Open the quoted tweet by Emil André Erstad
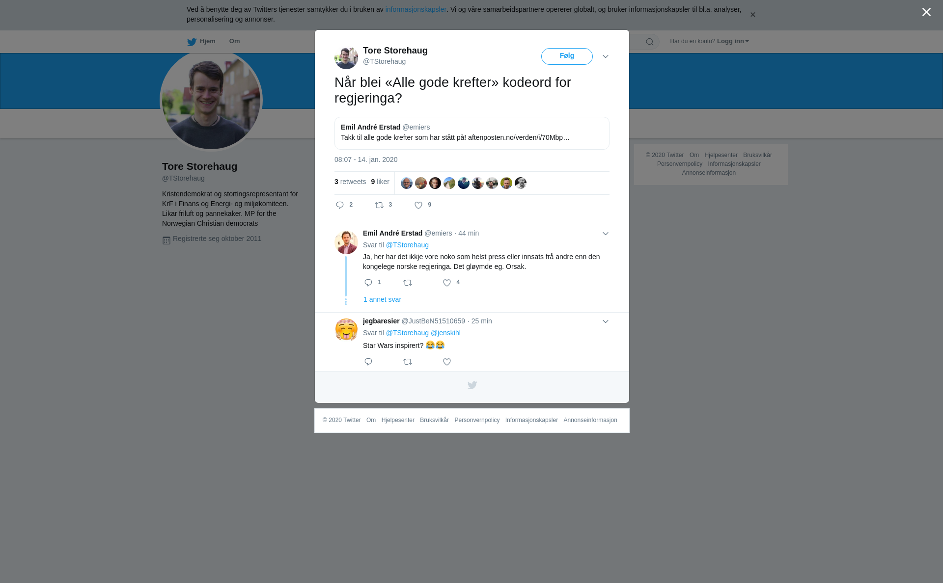943x583 pixels. pyautogui.click(x=471, y=133)
